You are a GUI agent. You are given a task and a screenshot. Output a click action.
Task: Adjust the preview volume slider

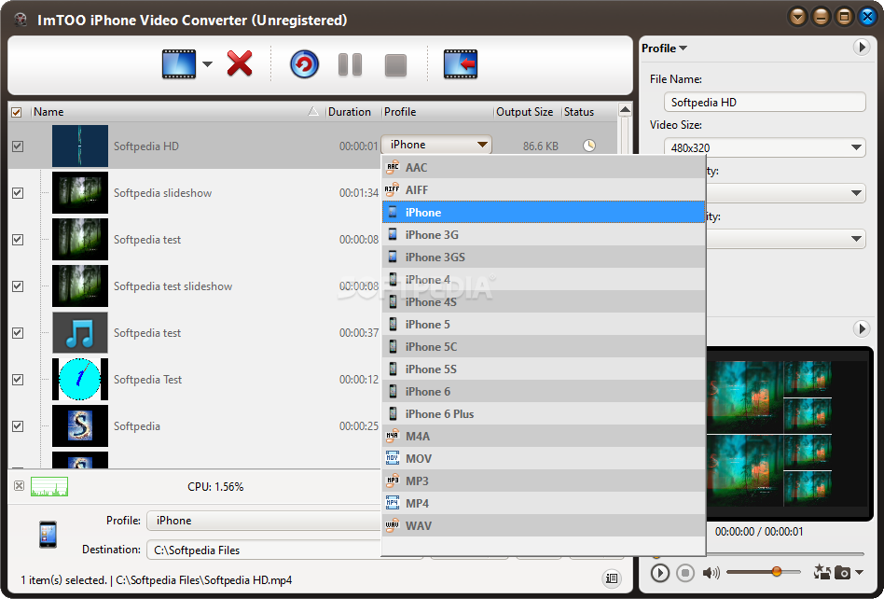point(777,572)
